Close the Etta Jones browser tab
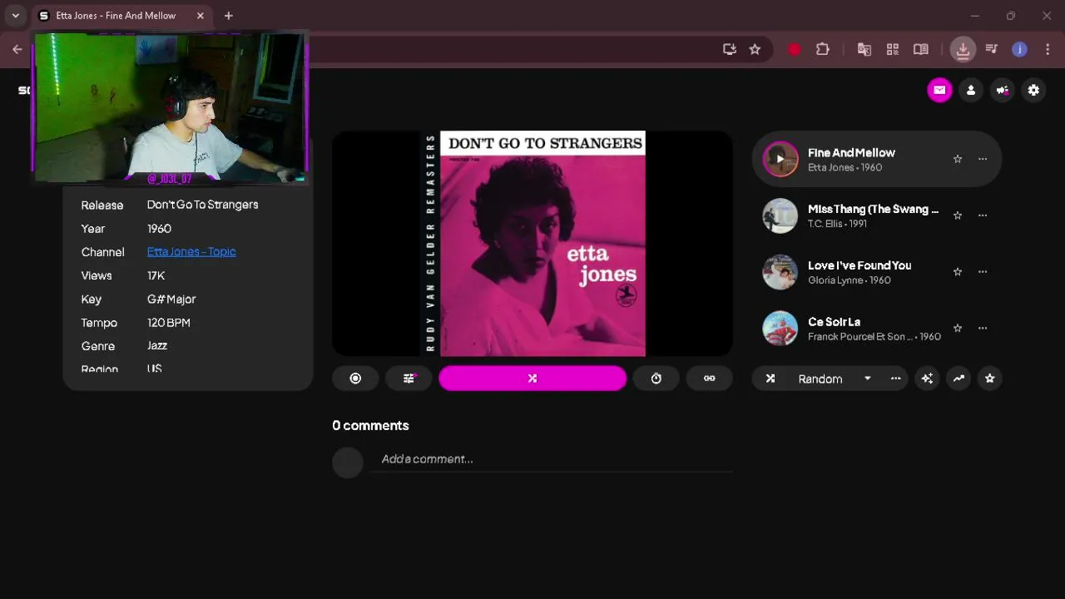 (201, 15)
